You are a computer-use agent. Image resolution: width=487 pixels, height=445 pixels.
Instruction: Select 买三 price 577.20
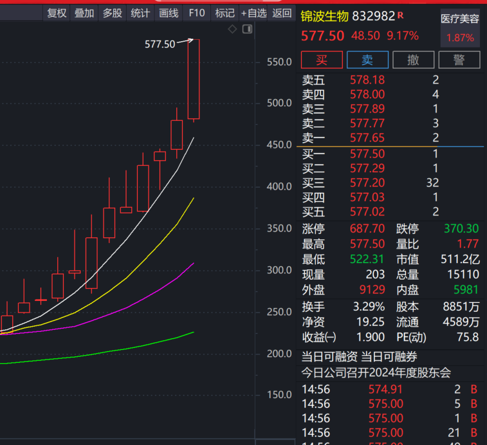click(367, 183)
